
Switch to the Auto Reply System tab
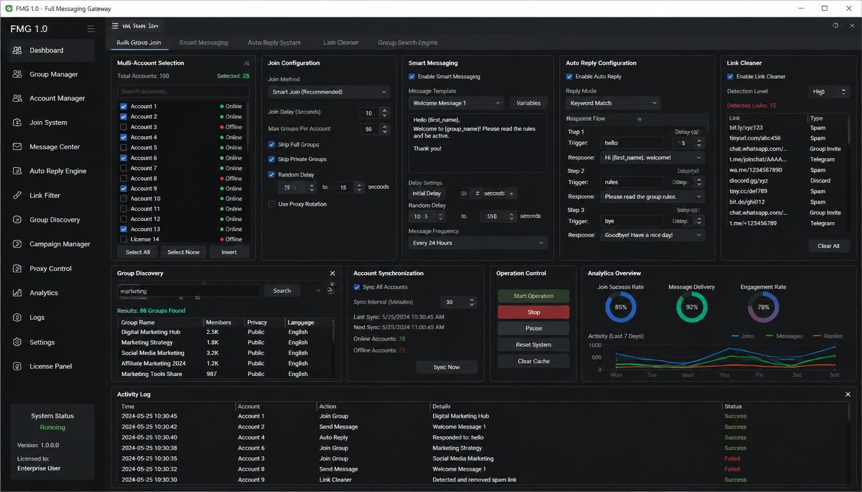click(x=274, y=42)
